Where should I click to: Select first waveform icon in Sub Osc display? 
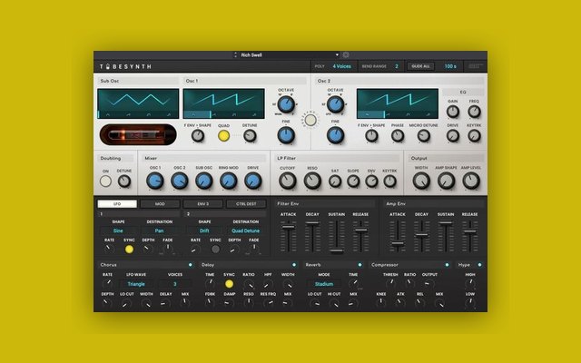[x=108, y=115]
